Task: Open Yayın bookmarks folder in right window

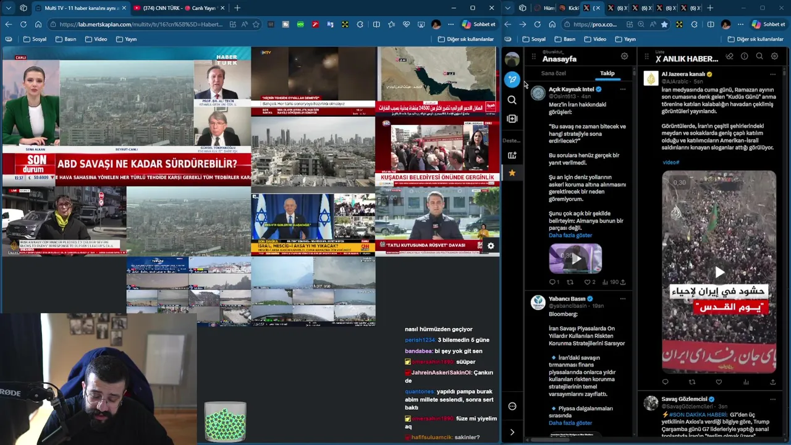Action: point(625,39)
